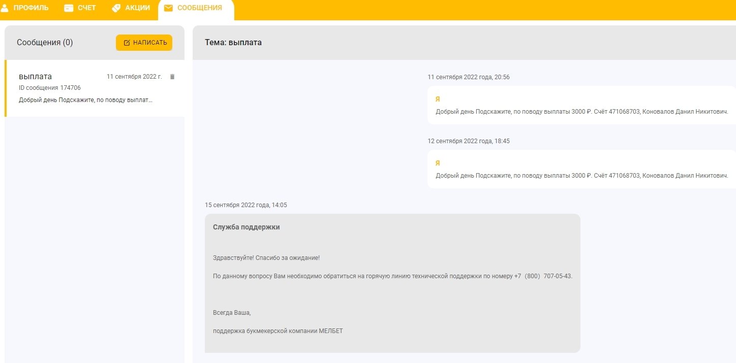Click the tag icon beside АКЦИИ
The image size is (736, 363).
pyautogui.click(x=116, y=8)
